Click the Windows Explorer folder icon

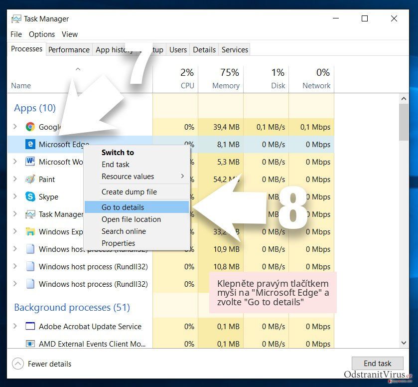point(30,232)
